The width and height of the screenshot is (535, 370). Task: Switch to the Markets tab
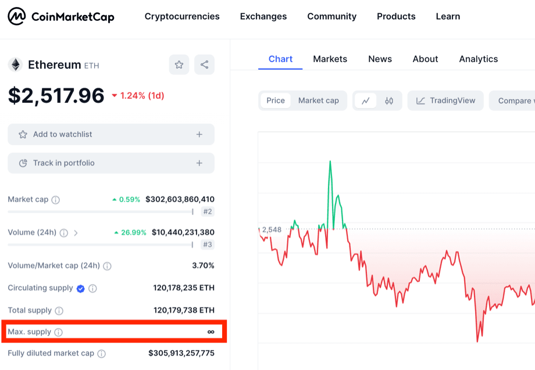(x=330, y=59)
